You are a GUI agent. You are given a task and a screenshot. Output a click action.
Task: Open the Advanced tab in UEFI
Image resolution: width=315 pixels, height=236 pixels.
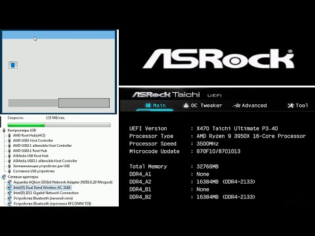[x=250, y=106]
